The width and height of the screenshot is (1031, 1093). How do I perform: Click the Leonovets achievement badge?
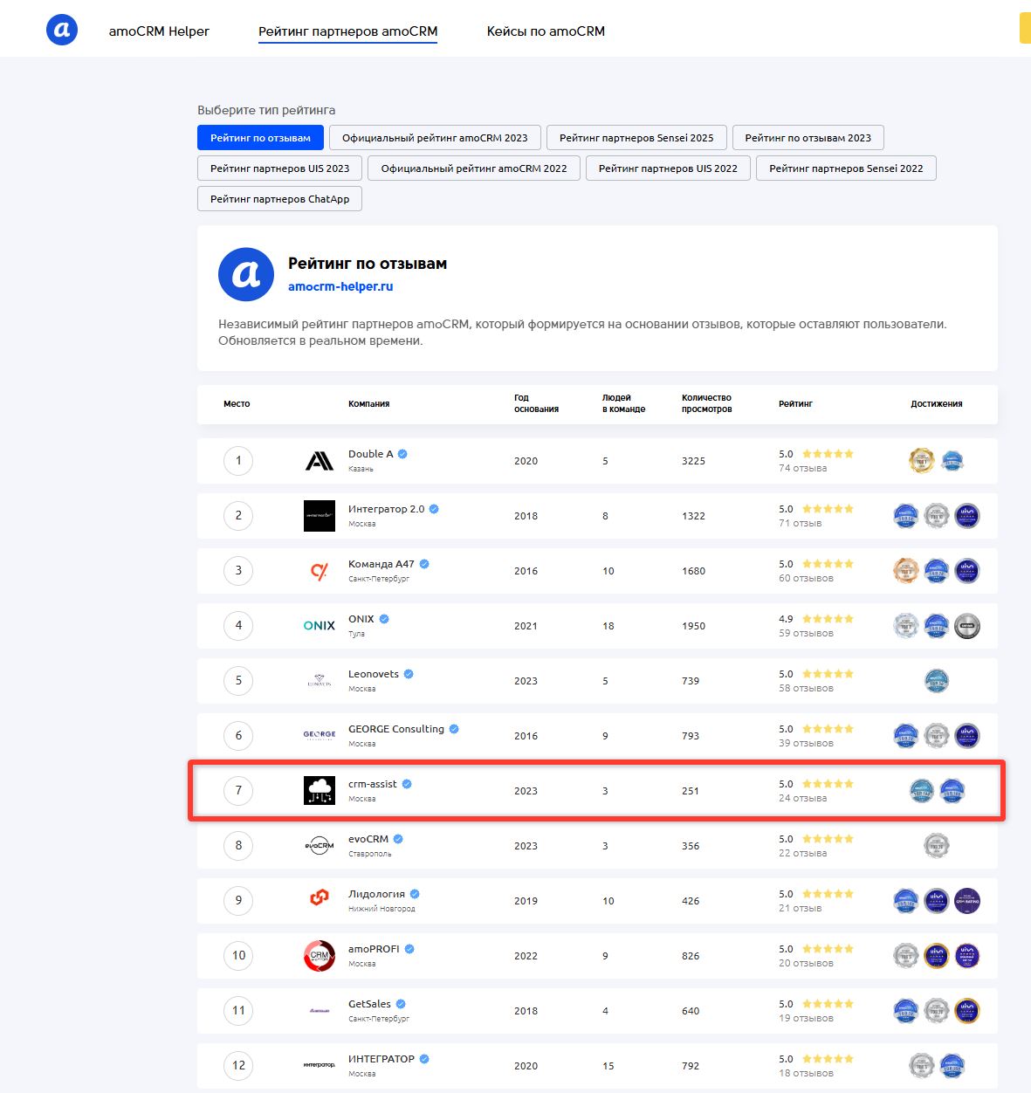point(936,680)
